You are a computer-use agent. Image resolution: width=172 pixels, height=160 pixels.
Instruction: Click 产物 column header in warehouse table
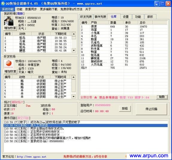click(x=99, y=23)
